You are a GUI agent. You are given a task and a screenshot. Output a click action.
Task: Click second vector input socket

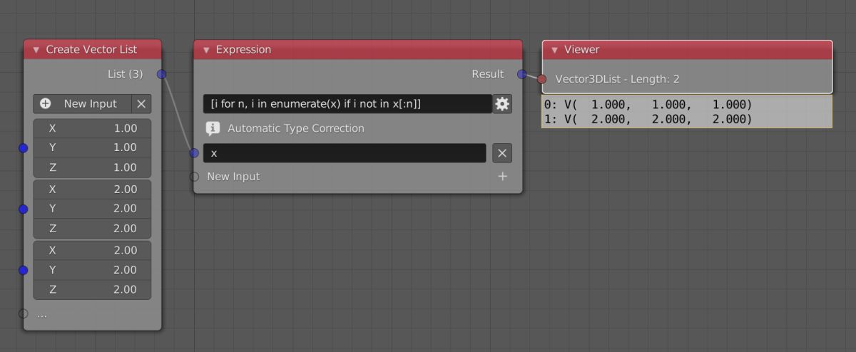(x=23, y=209)
